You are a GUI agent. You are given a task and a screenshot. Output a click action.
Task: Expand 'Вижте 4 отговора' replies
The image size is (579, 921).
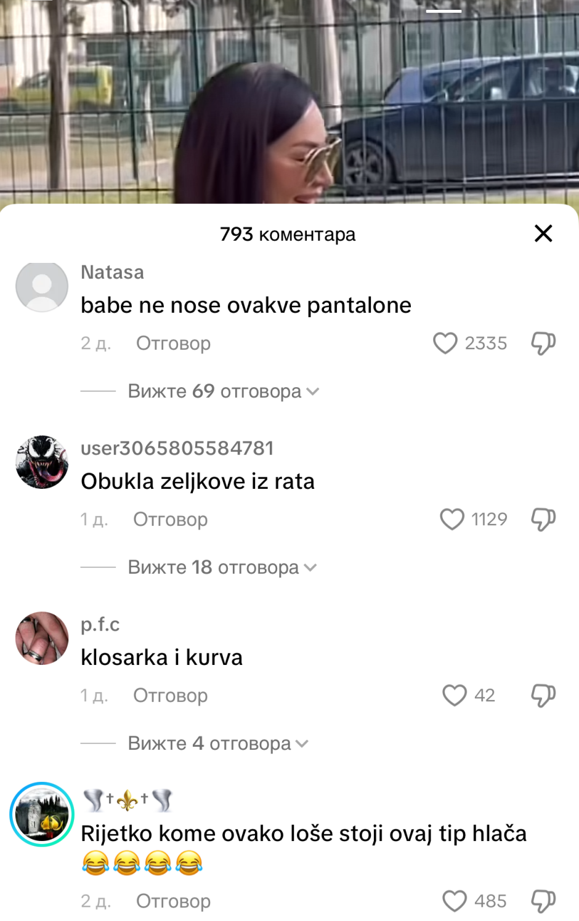(217, 743)
